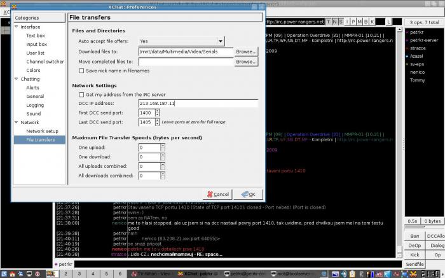Screen dimensions: 445x278
Task: Adjust All uploads combined stepper
Action: click(163, 166)
